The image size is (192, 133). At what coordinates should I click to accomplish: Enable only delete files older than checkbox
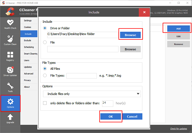pyautogui.click(x=45, y=103)
